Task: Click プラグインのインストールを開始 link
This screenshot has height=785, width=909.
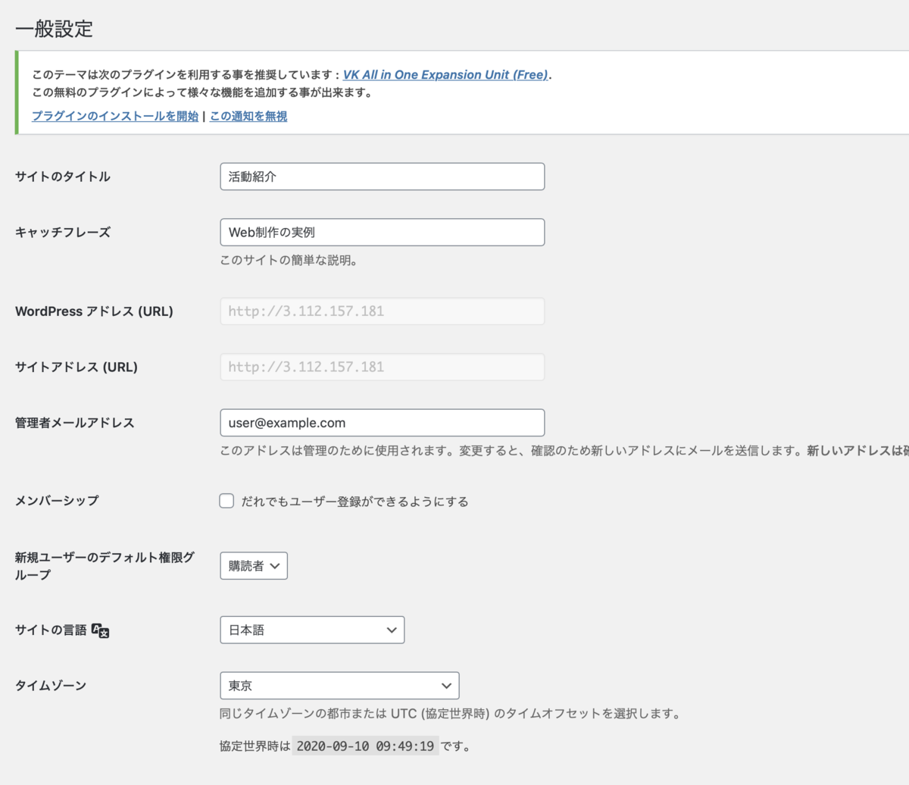Action: pyautogui.click(x=114, y=116)
